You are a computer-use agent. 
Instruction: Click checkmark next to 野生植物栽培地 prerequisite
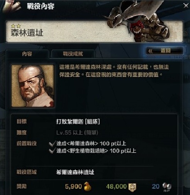52,151
